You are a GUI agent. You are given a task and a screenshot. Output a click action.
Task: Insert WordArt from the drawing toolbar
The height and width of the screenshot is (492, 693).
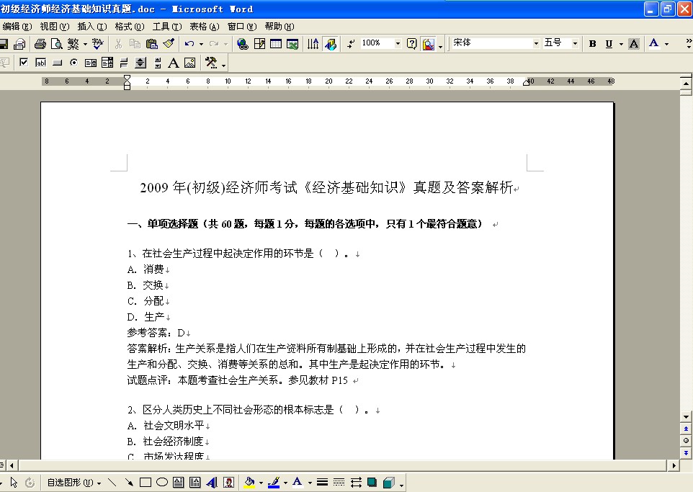click(212, 483)
